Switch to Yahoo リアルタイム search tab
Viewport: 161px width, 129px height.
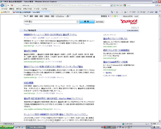(60, 16)
